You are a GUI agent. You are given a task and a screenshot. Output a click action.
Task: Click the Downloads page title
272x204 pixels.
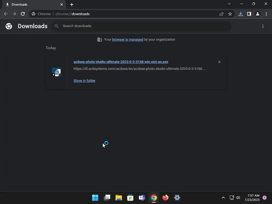coord(33,26)
